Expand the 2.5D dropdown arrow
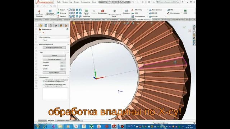This screenshot has width=230, height=129. (148, 13)
